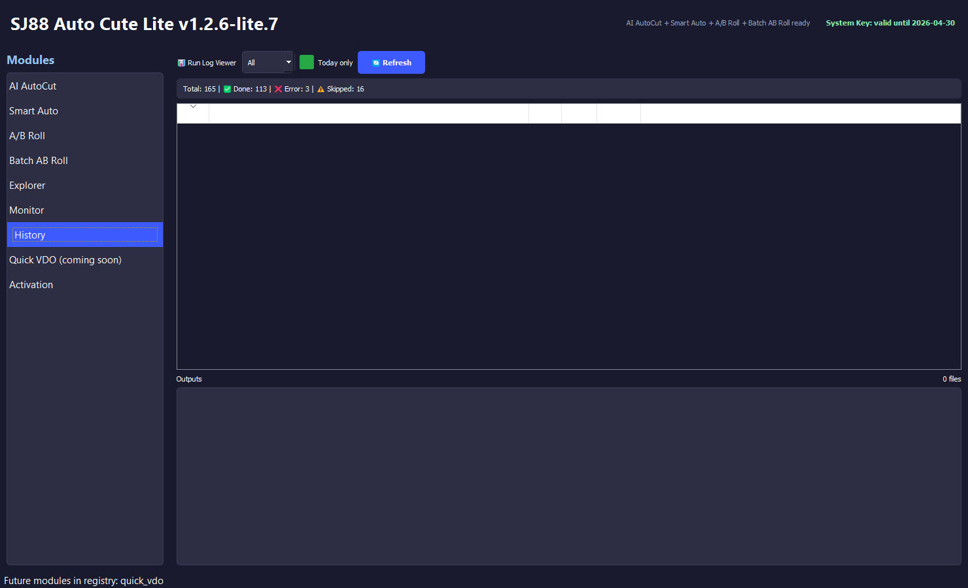Expand the chevron in the first table column
The height and width of the screenshot is (588, 968).
point(193,105)
